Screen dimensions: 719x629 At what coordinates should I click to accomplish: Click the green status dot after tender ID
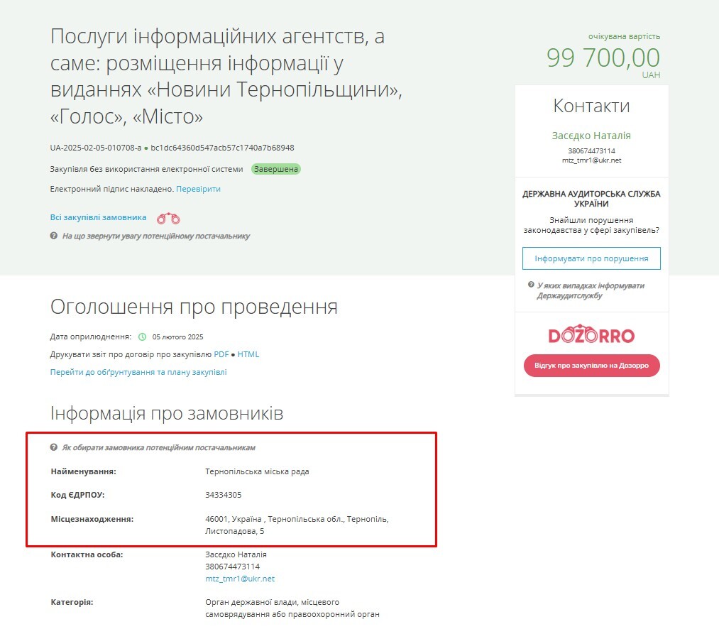(x=146, y=148)
